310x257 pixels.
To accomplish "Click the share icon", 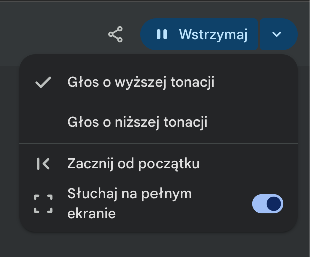I will (x=115, y=34).
